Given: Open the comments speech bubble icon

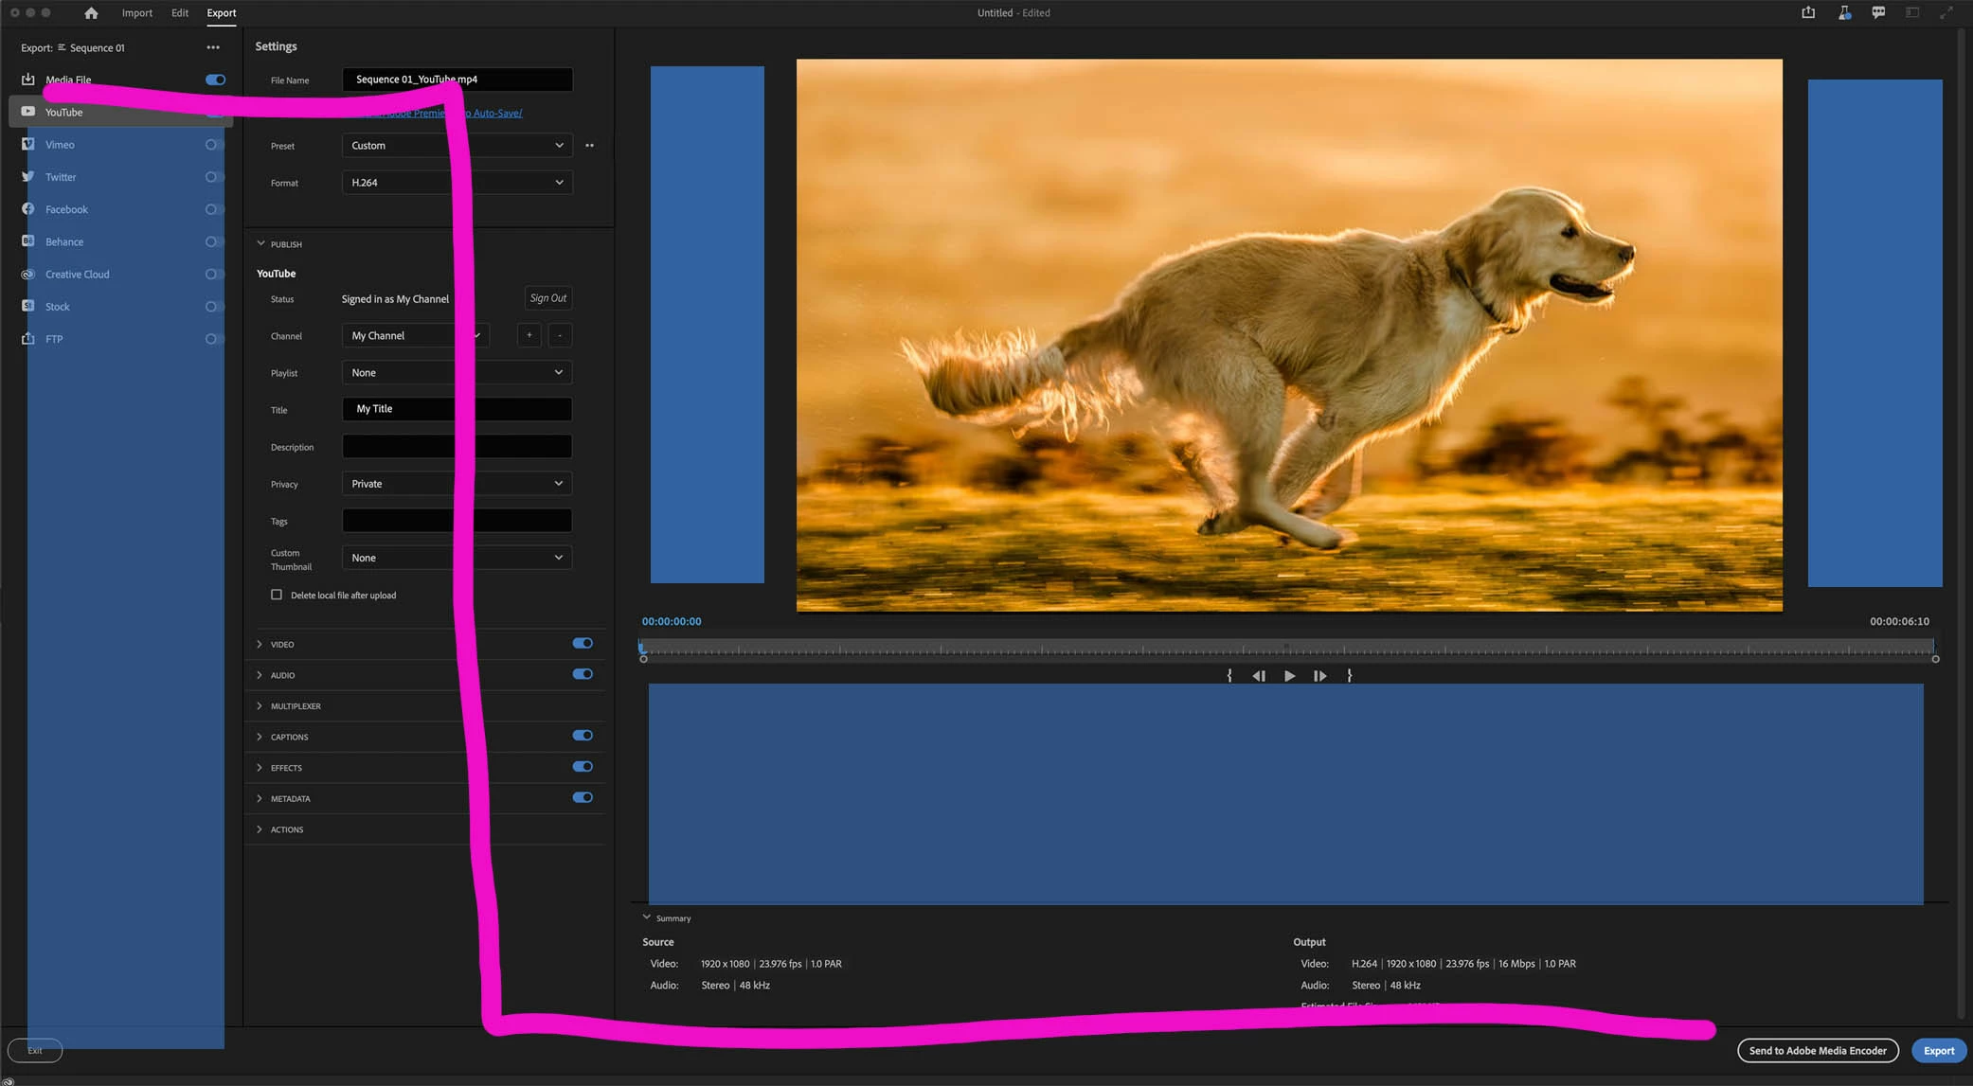Looking at the screenshot, I should pyautogui.click(x=1878, y=12).
